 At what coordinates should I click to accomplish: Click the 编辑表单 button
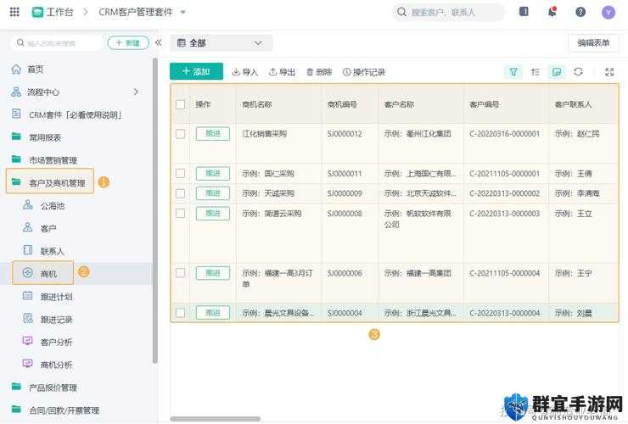[x=593, y=43]
